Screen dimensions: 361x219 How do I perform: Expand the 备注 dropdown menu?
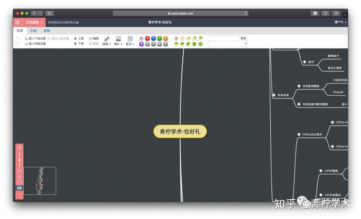point(134,43)
